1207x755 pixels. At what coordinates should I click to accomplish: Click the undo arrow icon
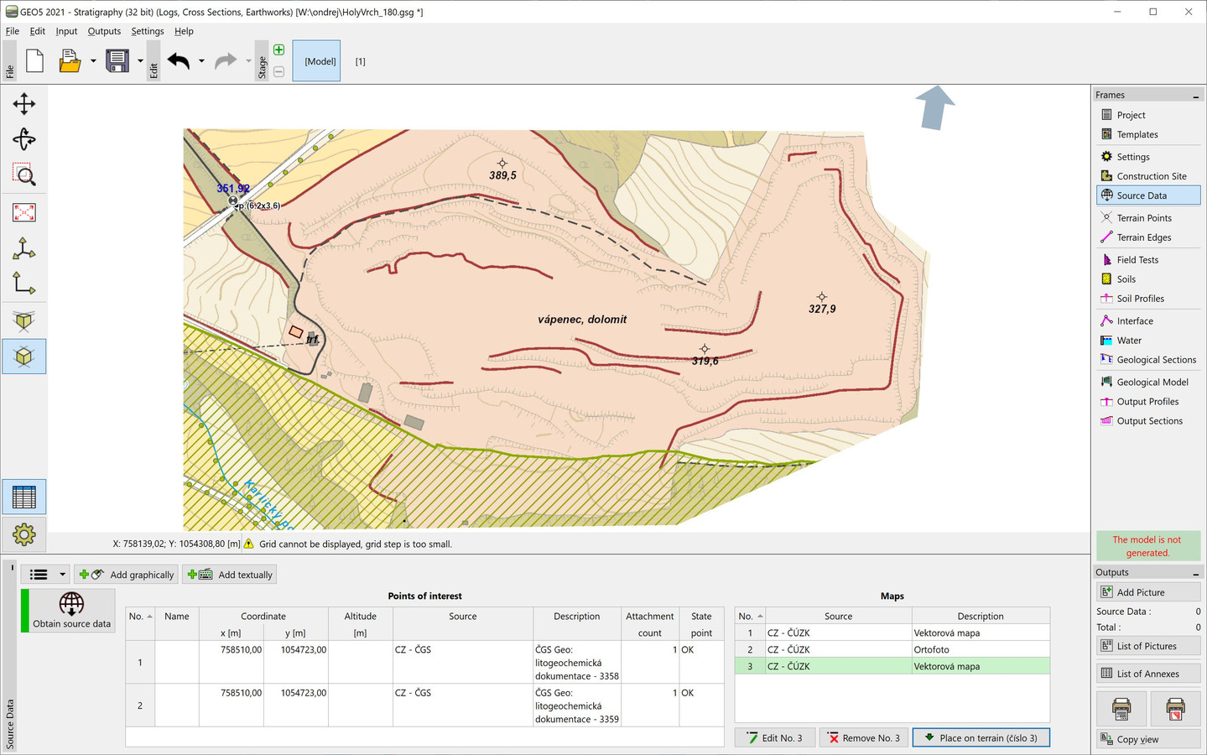179,61
